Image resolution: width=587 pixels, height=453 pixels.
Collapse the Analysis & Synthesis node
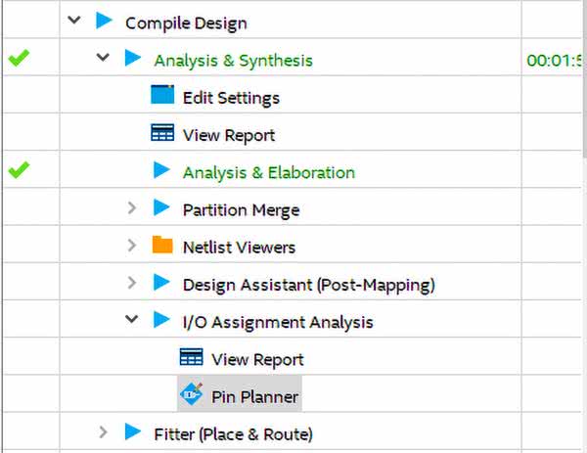click(x=104, y=59)
